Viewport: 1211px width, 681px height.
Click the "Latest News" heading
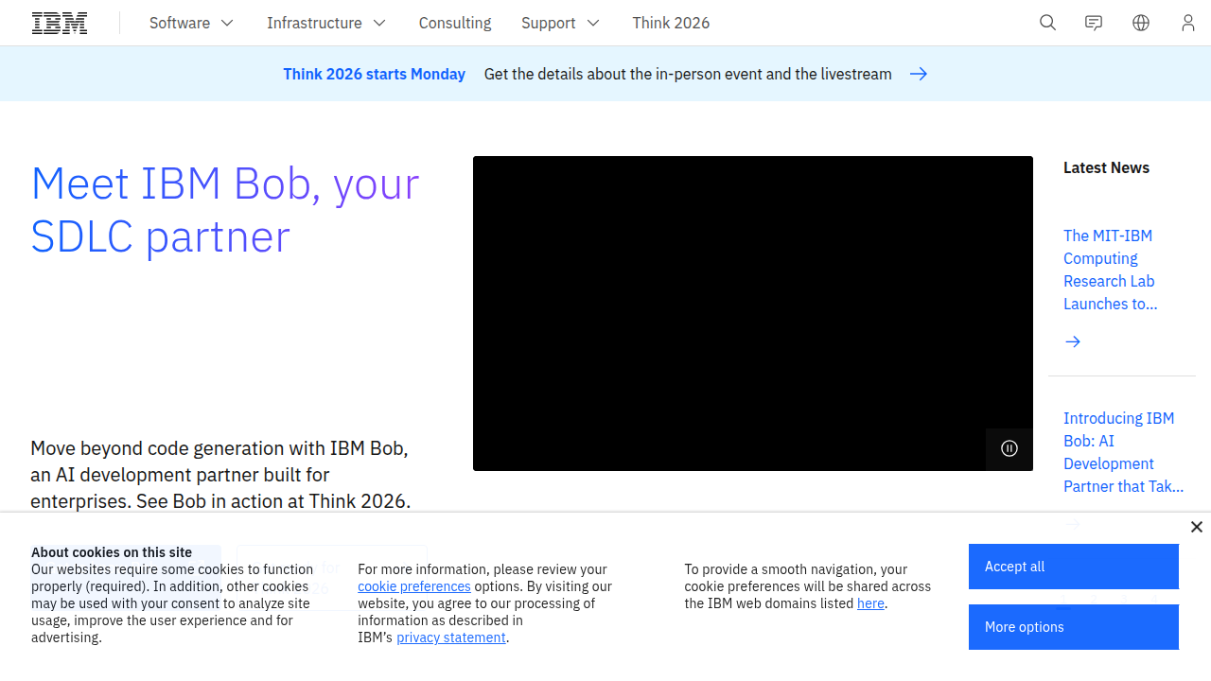(x=1106, y=167)
